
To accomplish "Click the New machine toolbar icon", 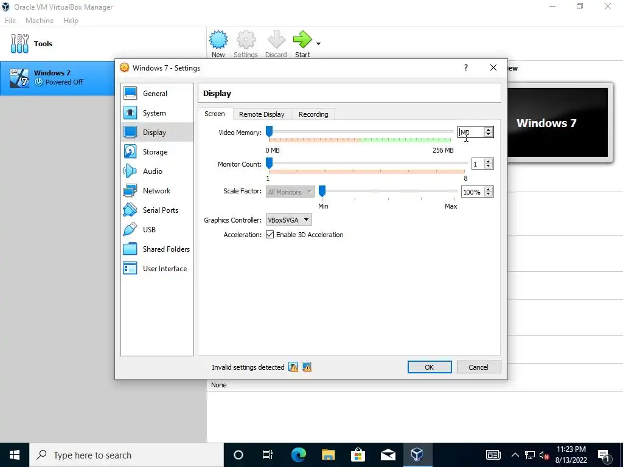I will pos(218,40).
